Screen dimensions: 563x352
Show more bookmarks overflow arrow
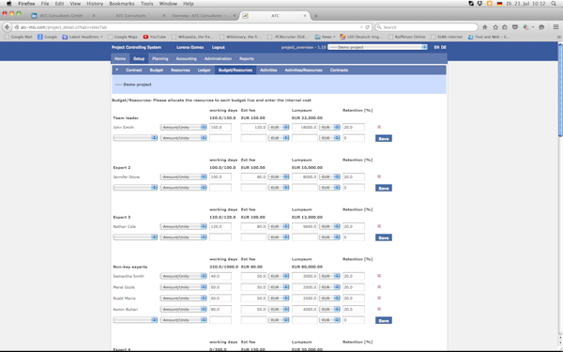coord(558,37)
